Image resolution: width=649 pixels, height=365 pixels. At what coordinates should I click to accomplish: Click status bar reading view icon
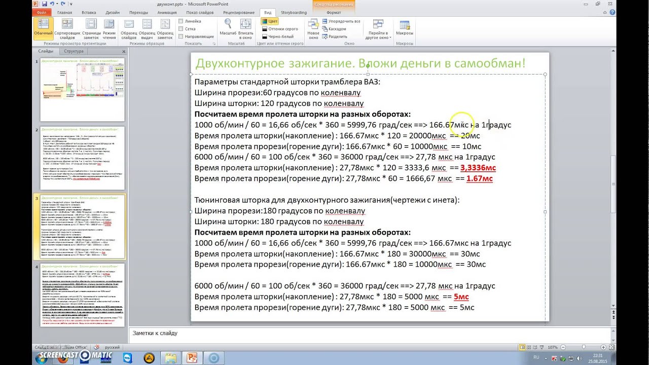(535, 347)
